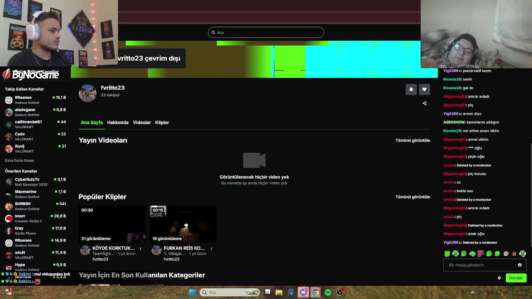Click Tümünü görüntüle for Yayın Videoları

click(x=413, y=140)
